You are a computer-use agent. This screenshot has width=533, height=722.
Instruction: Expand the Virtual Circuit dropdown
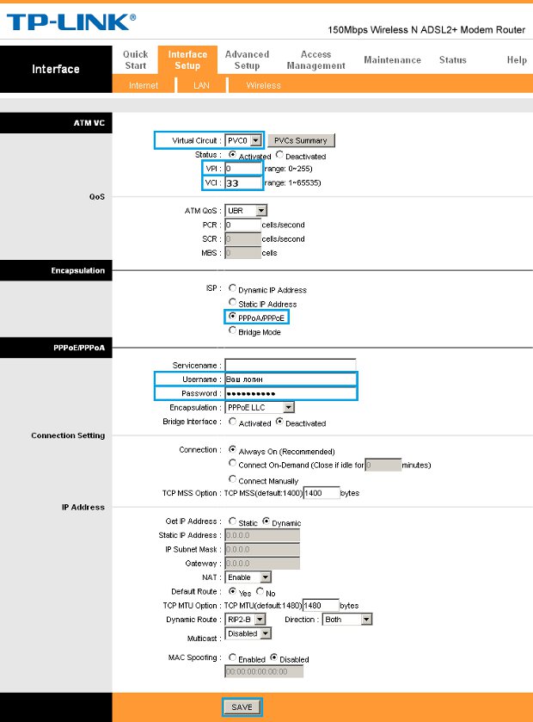(x=242, y=140)
